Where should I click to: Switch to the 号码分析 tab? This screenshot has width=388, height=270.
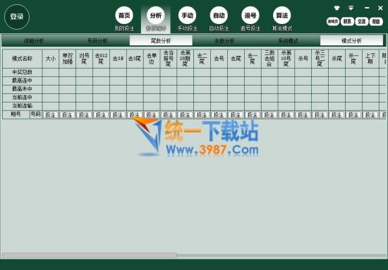pos(97,41)
